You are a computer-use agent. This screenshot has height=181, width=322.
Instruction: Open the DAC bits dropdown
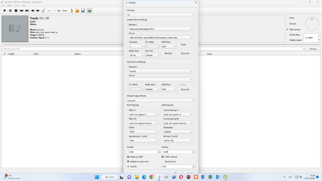tap(153, 56)
